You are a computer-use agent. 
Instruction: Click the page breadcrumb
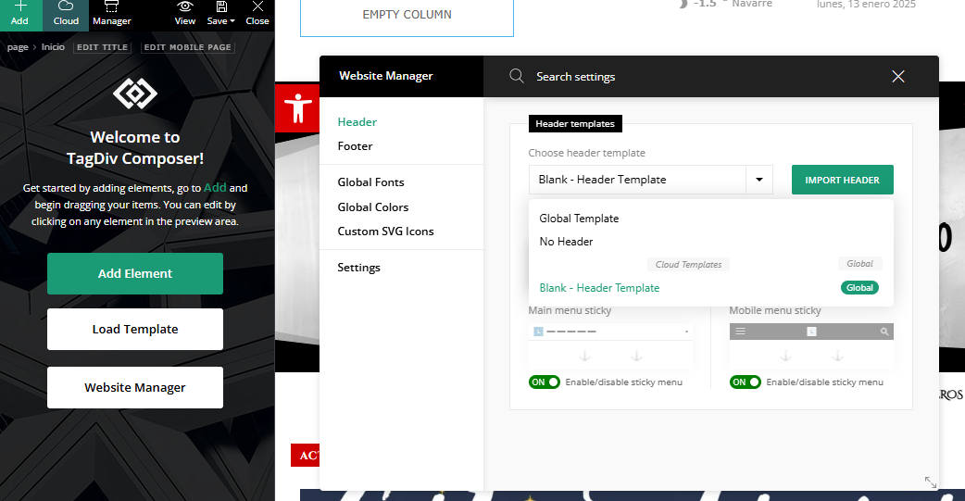click(x=18, y=47)
